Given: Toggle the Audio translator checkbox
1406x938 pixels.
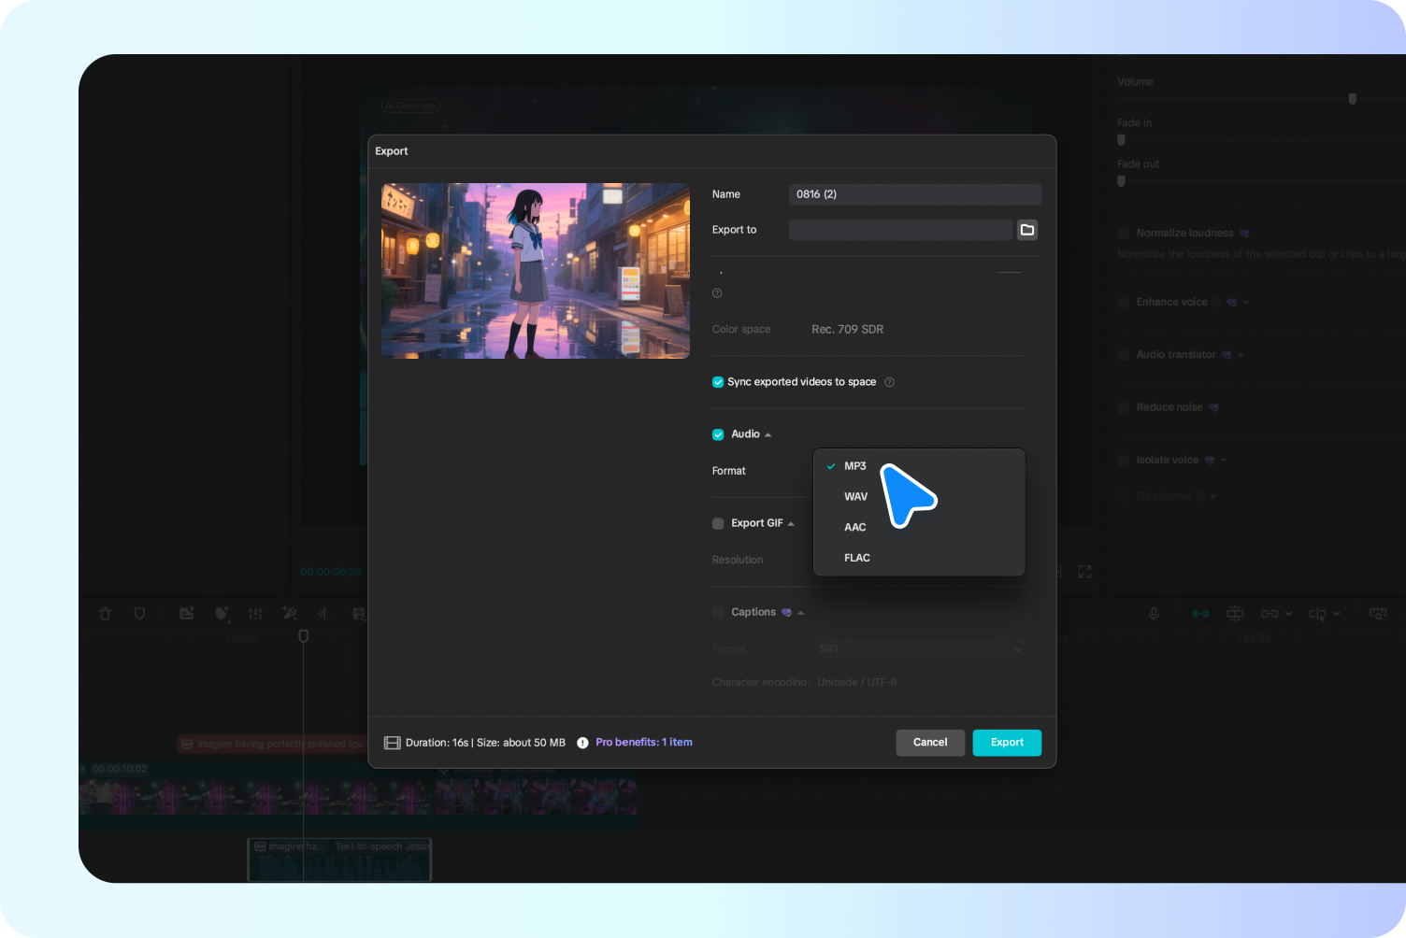Looking at the screenshot, I should (1124, 355).
